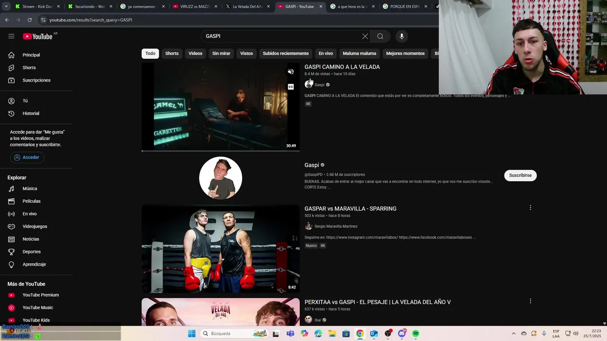The image size is (607, 341).
Task: Select the Mejores momentos filter chip
Action: [405, 54]
